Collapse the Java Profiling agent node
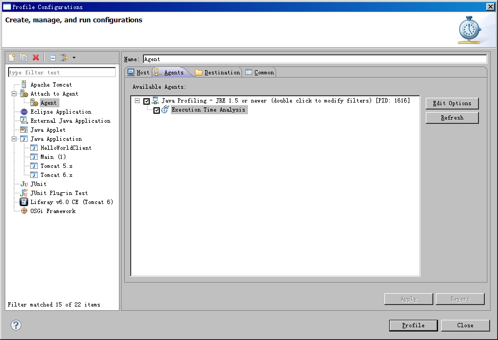Image resolution: width=498 pixels, height=340 pixels. (x=137, y=101)
